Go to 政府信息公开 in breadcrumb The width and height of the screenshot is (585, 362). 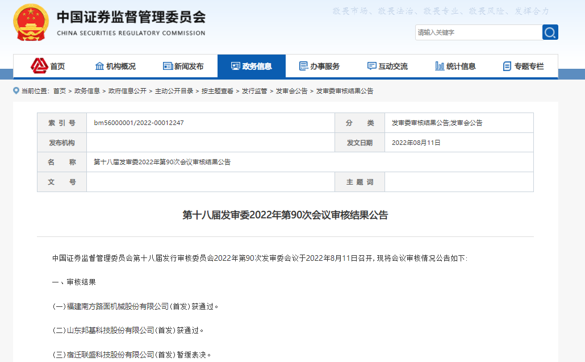(x=127, y=91)
